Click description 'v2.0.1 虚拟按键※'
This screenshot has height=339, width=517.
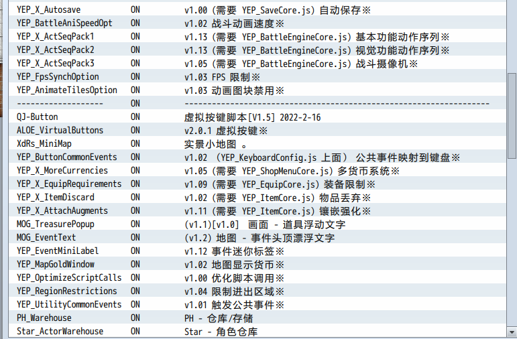point(226,131)
